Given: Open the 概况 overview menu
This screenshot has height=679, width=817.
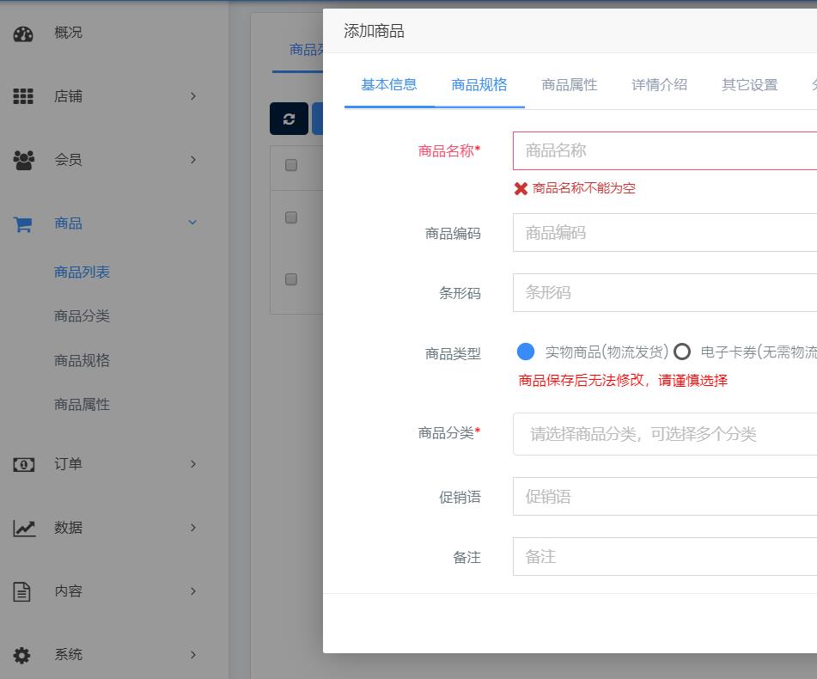Looking at the screenshot, I should 68,33.
